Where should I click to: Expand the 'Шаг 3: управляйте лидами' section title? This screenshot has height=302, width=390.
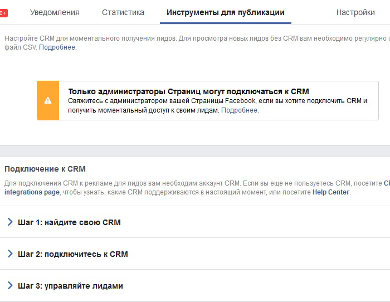70,286
